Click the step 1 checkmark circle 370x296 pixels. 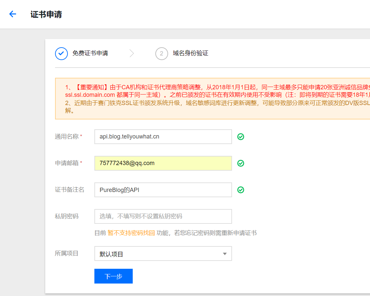pos(61,53)
